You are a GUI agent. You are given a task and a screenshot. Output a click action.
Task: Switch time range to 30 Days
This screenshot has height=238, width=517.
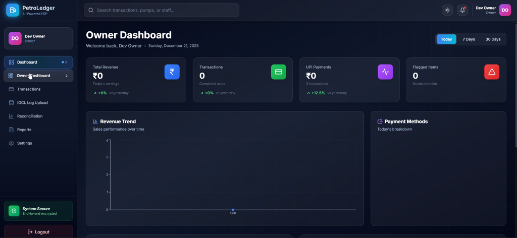493,39
